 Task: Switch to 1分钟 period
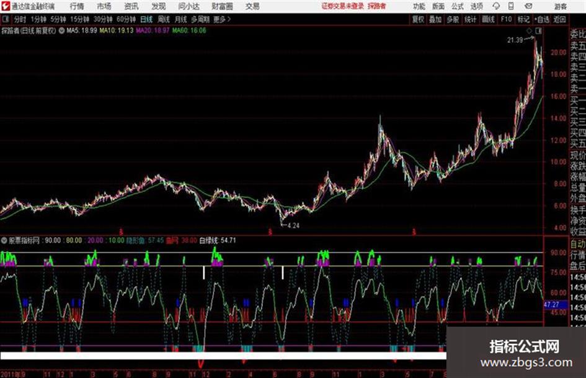tap(38, 19)
